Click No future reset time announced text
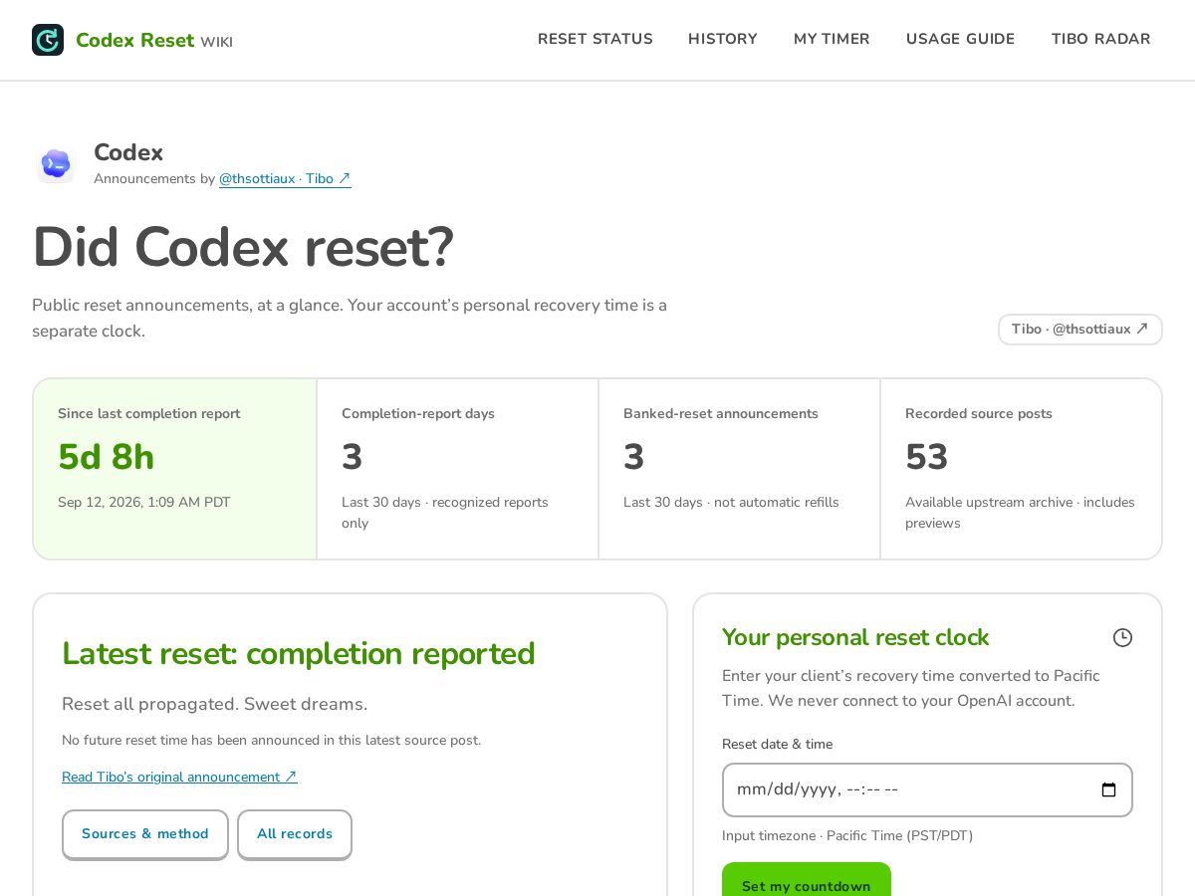1195x896 pixels. (x=271, y=741)
